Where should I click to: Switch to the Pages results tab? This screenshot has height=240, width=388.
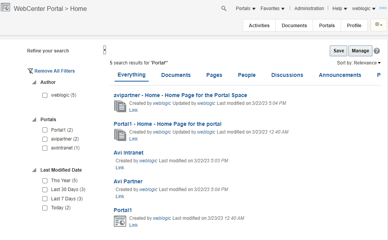[214, 75]
